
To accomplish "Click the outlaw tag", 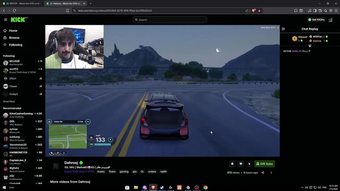I will click(152, 172).
